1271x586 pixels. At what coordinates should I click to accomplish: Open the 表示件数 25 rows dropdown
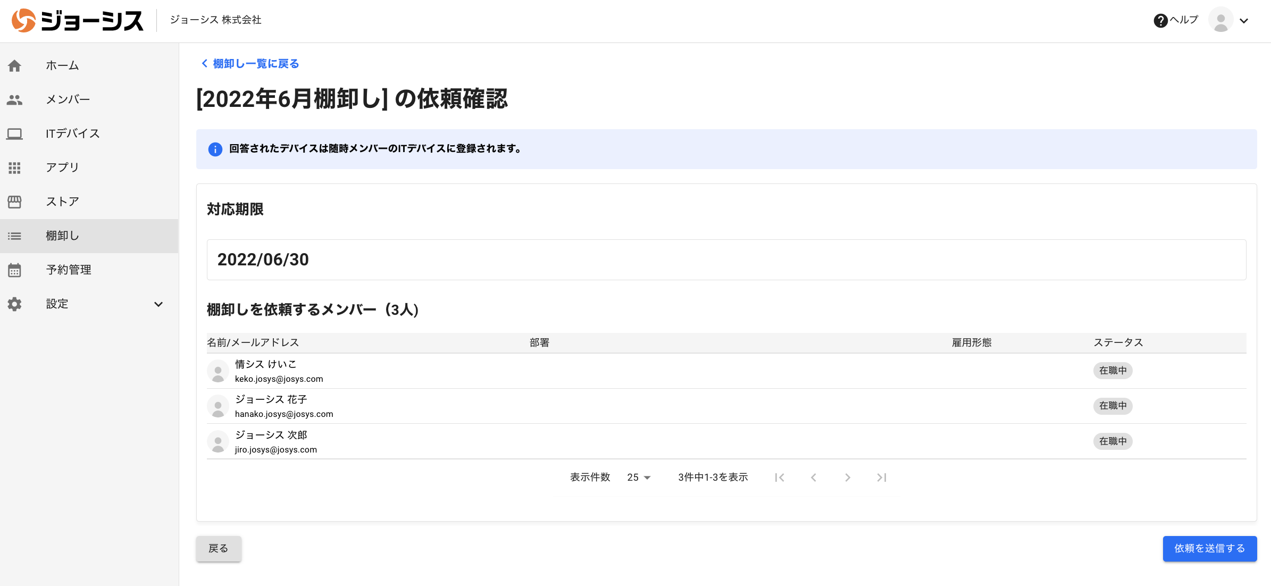pos(639,478)
